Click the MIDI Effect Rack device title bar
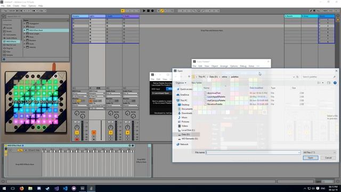 coord(70,146)
